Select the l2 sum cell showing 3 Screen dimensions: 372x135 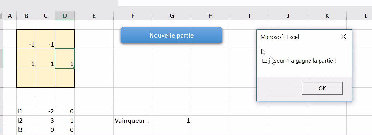pyautogui.click(x=46, y=121)
